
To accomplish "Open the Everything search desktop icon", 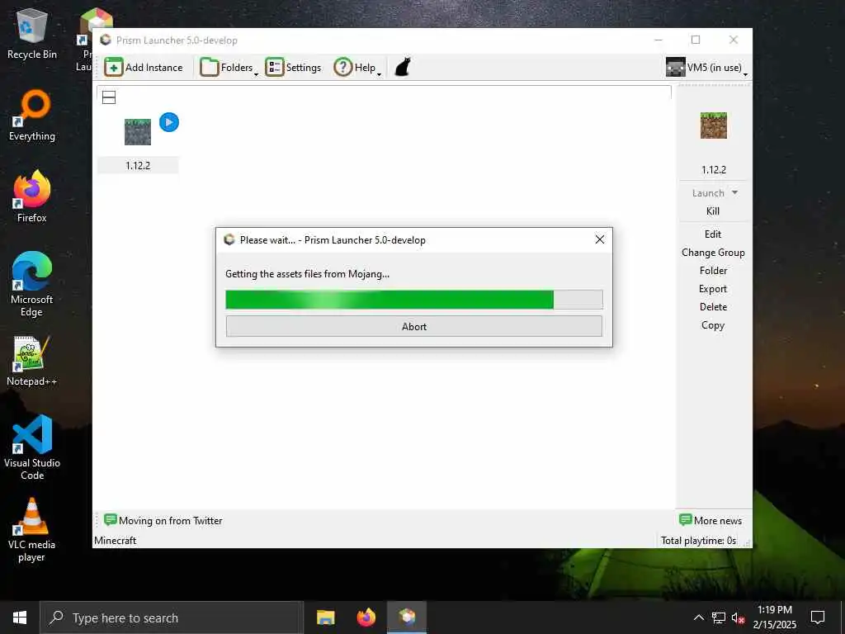I will click(32, 116).
